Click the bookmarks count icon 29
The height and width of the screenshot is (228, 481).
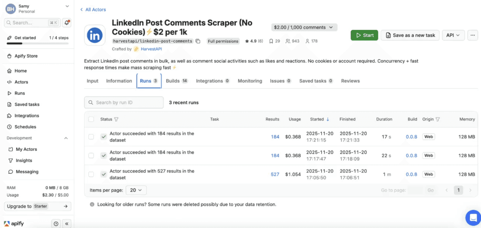point(272,41)
